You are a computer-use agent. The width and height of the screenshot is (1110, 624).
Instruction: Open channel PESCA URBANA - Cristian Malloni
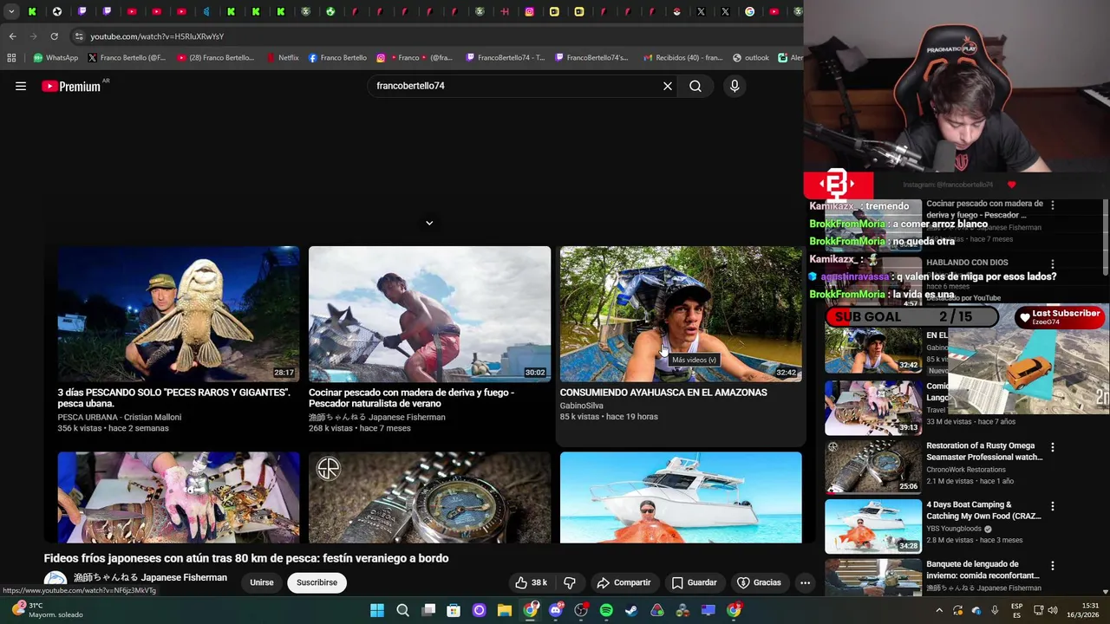coord(120,417)
